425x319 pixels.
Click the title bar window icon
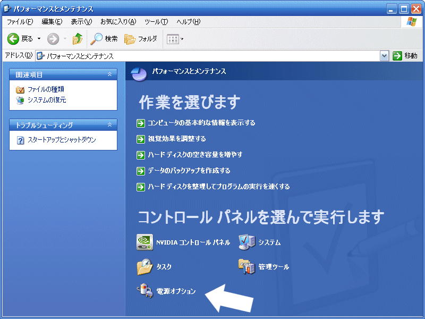[x=7, y=9]
